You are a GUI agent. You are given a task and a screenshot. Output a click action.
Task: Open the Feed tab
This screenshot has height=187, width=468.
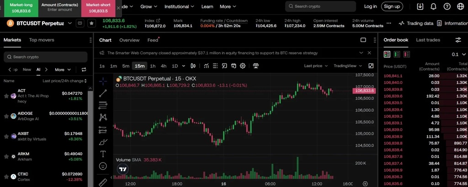(153, 40)
